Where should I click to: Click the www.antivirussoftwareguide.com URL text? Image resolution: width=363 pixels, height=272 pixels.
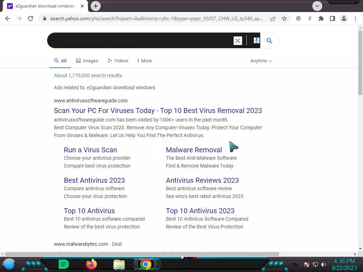(91, 101)
